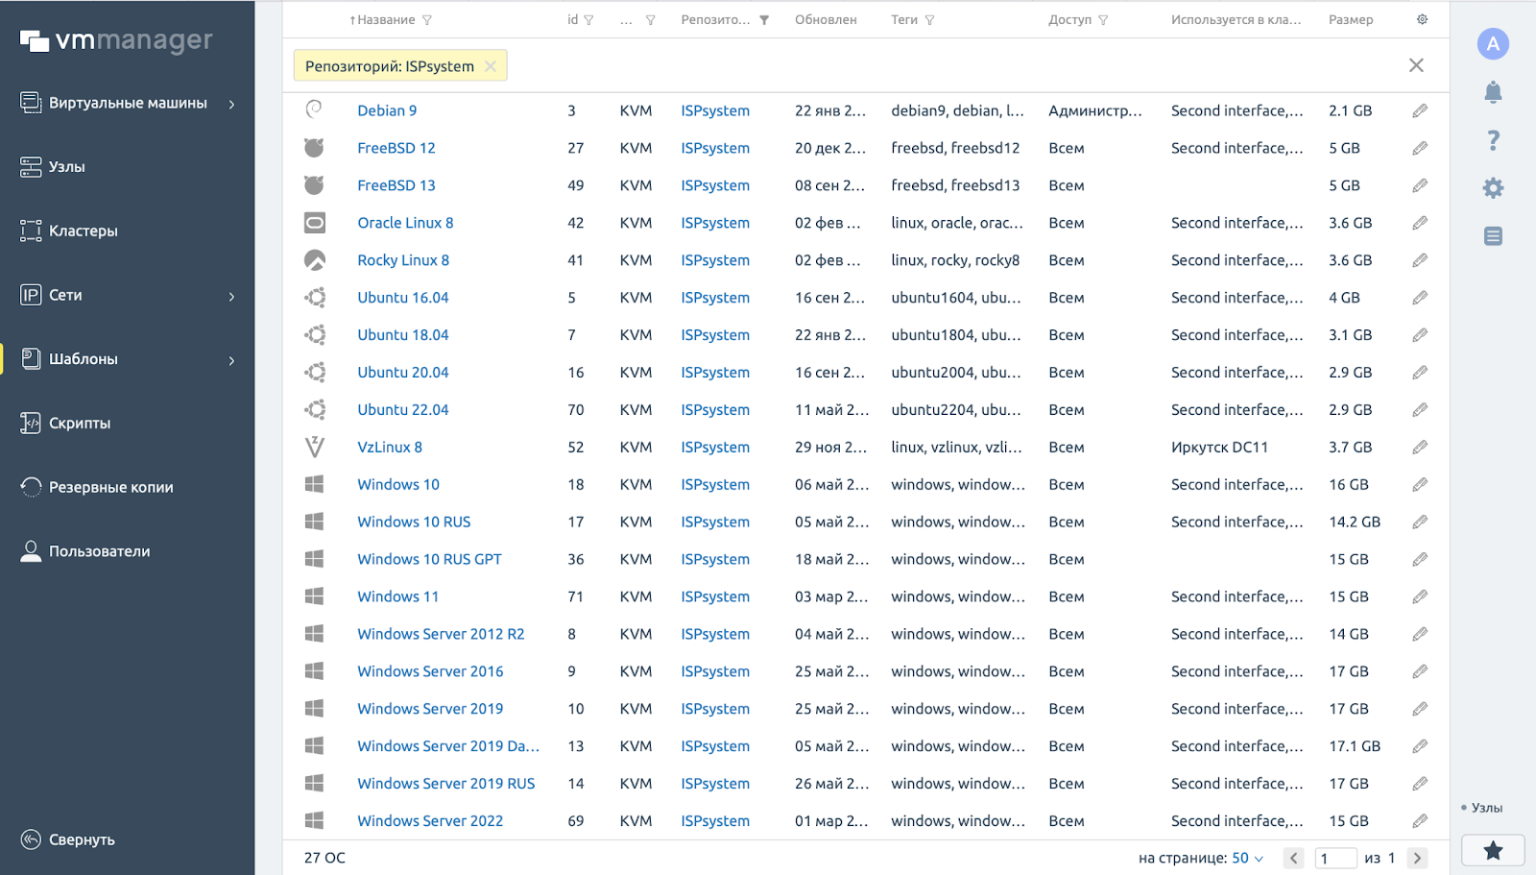The image size is (1536, 875).
Task: Sort by Используется в кла... column header
Action: (x=1236, y=20)
